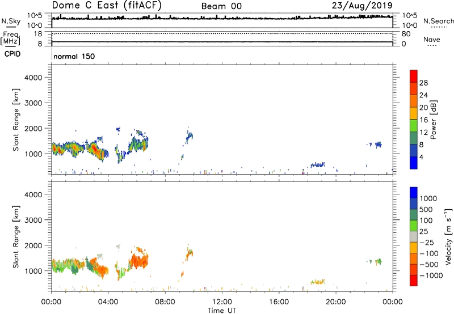454x314 pixels.
Task: Select the "-100" label on Velocity colorbar
Action: [429, 253]
